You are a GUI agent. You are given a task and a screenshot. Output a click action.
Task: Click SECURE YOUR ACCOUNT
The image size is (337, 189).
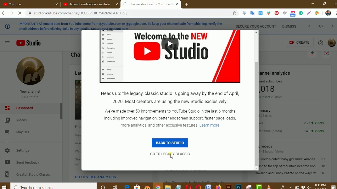point(256,26)
